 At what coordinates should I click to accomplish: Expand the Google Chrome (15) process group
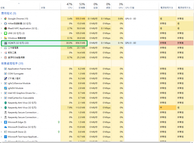(1, 19)
